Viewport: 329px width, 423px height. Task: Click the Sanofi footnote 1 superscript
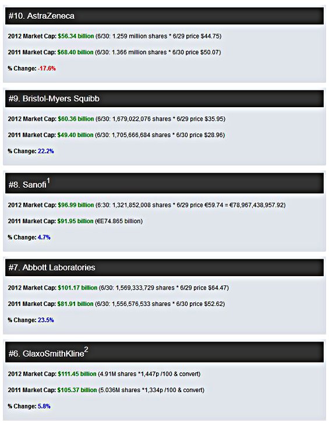click(48, 181)
